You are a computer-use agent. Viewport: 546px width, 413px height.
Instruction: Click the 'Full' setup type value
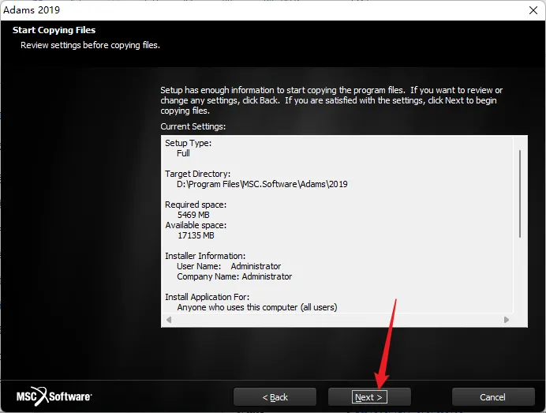pos(183,153)
